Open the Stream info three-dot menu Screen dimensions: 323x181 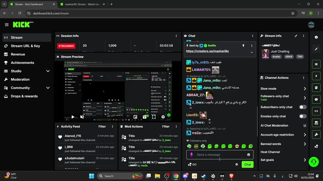point(304,36)
